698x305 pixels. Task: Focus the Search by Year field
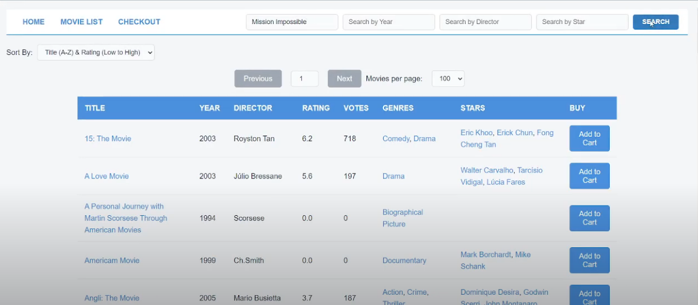pos(389,22)
